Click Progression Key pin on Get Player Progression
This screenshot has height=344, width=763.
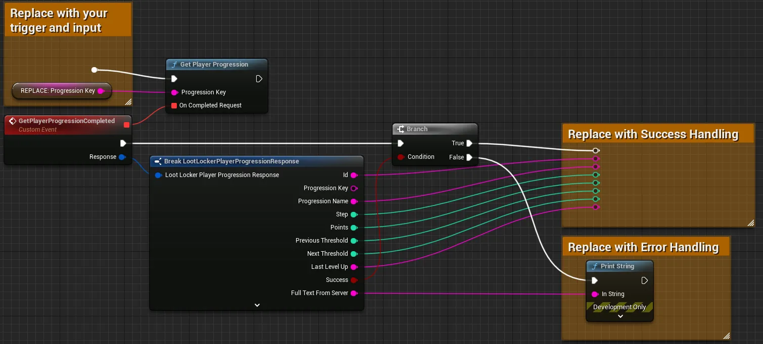click(x=174, y=92)
